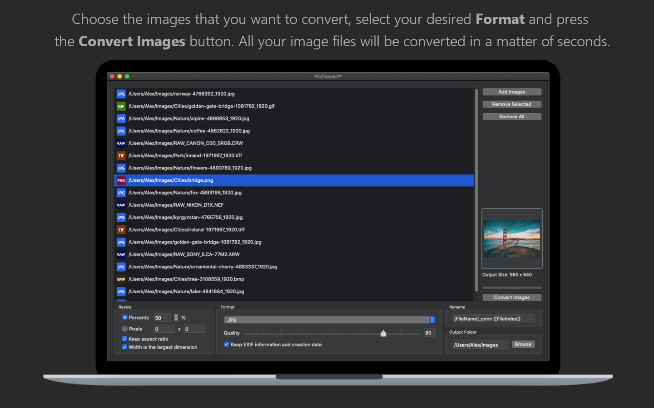Disable Keep EXIF information and creation date
Viewport: 654px width, 408px height.
pos(226,345)
